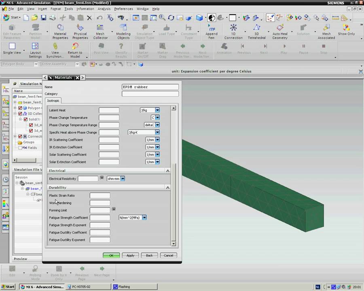Click the Fit view icon

pyautogui.click(x=136, y=18)
